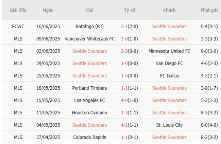221x144 pixels.
Task: Click Seattle Sounders in the Botafogo match row
Action: [169, 26]
